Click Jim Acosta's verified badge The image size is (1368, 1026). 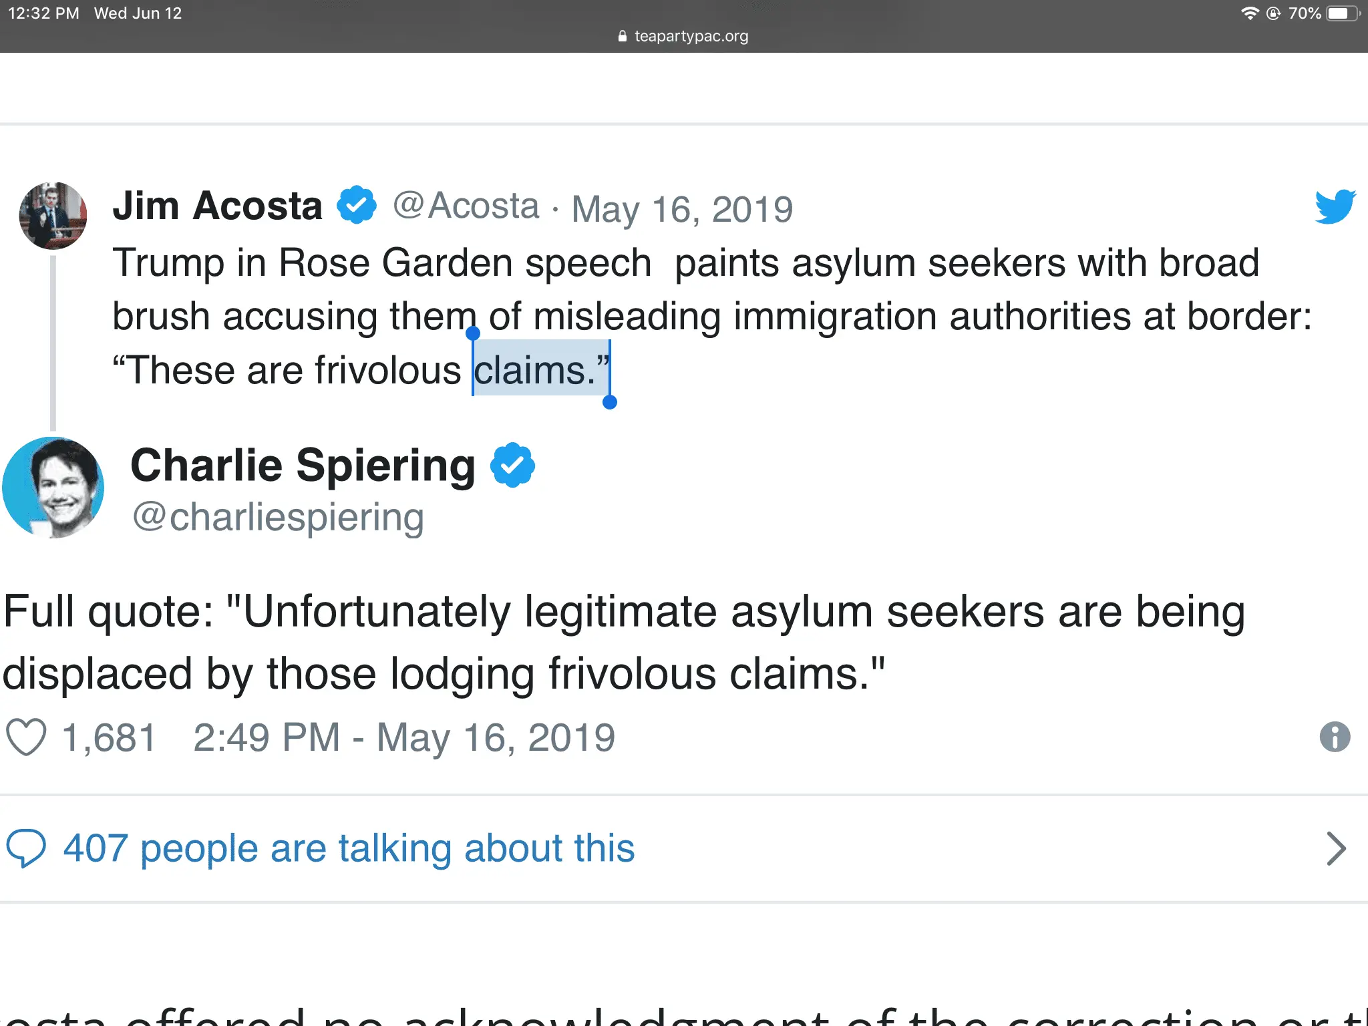point(356,205)
